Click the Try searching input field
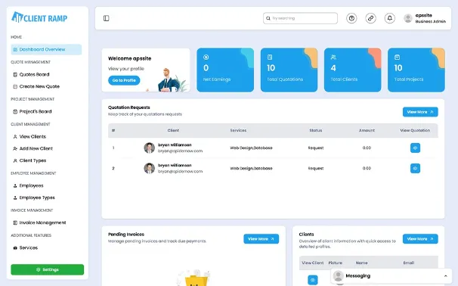Screen dimensions: 458x286 pyautogui.click(x=300, y=18)
